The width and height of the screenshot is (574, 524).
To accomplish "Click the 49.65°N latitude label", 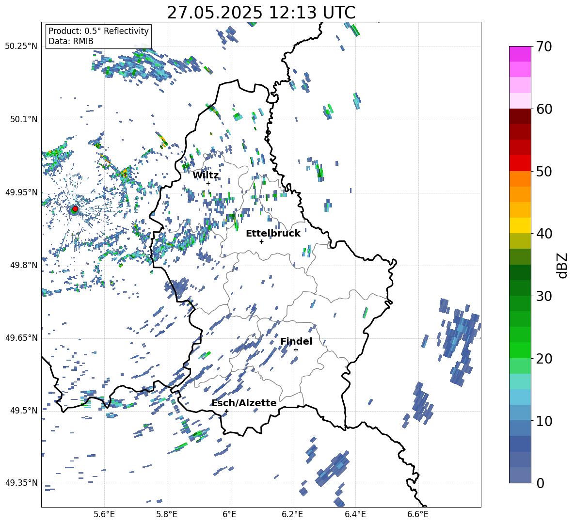I will pos(21,338).
